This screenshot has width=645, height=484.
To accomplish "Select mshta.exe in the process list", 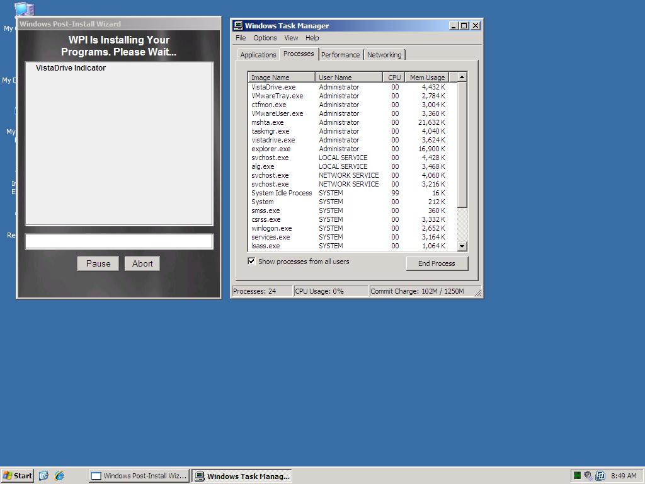I will pyautogui.click(x=268, y=122).
